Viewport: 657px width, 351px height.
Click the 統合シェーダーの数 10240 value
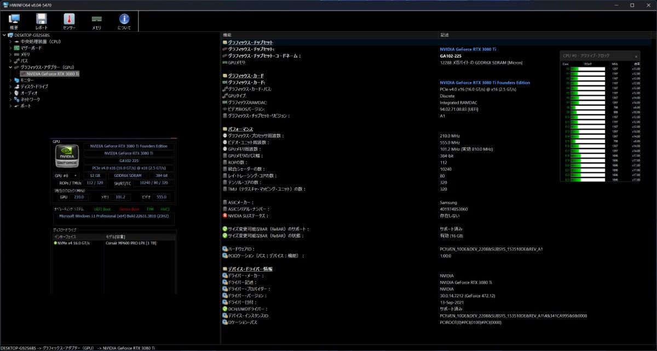[446, 169]
